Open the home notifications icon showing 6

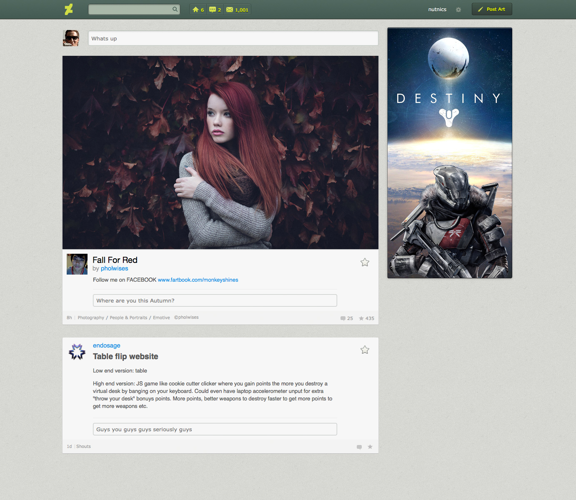(198, 10)
